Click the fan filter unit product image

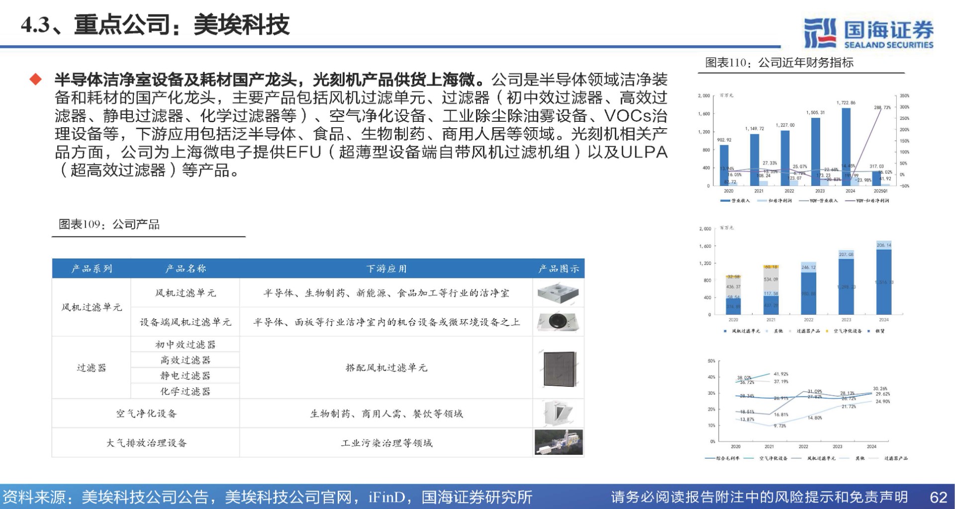558,293
